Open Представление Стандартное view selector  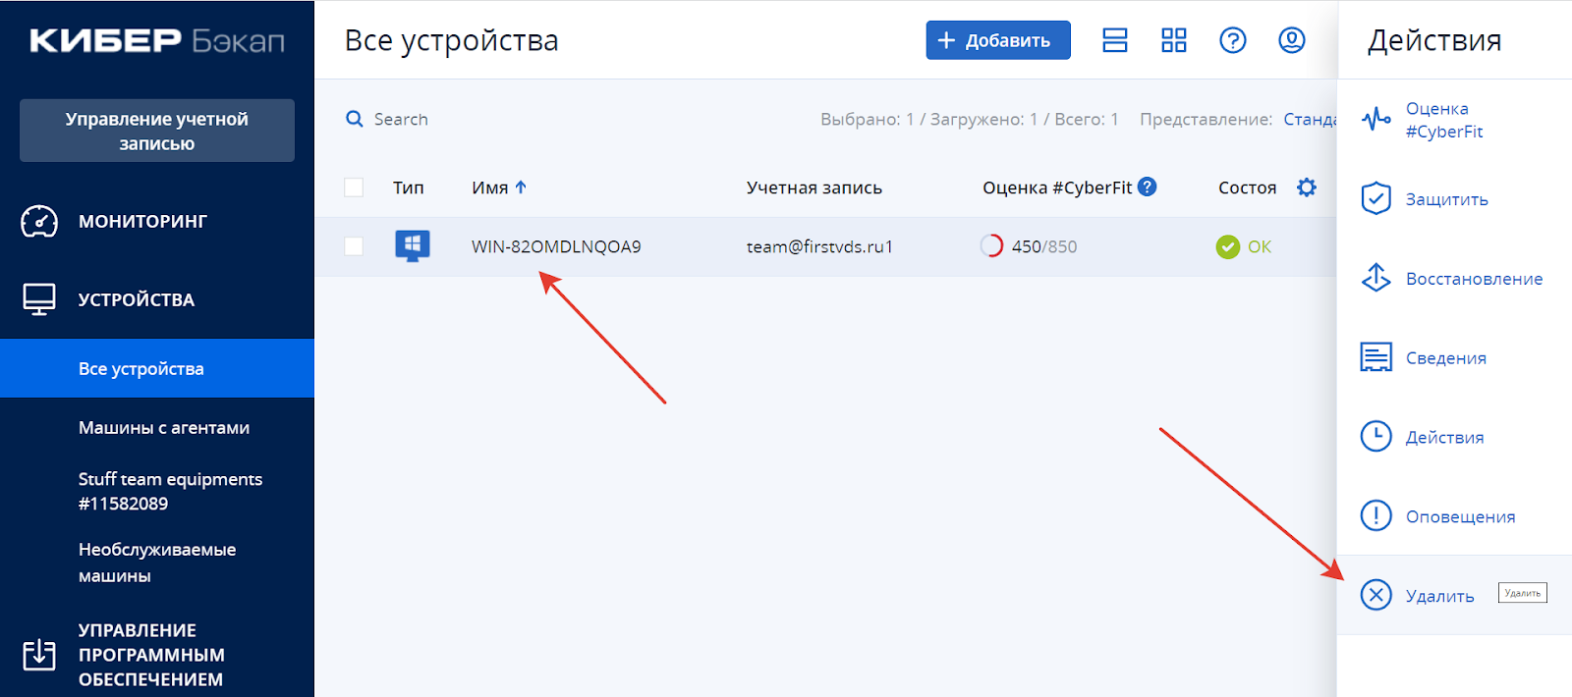(1310, 119)
